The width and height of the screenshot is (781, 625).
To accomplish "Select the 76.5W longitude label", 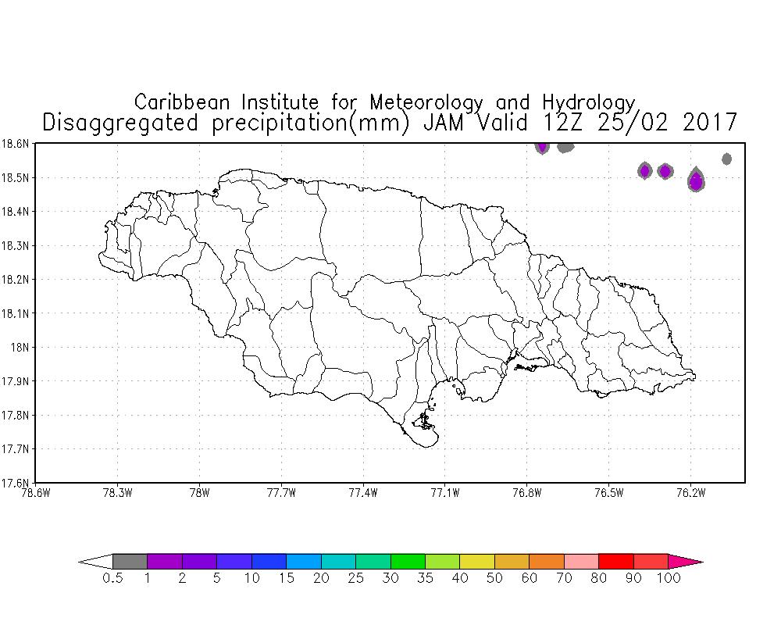I will click(608, 493).
